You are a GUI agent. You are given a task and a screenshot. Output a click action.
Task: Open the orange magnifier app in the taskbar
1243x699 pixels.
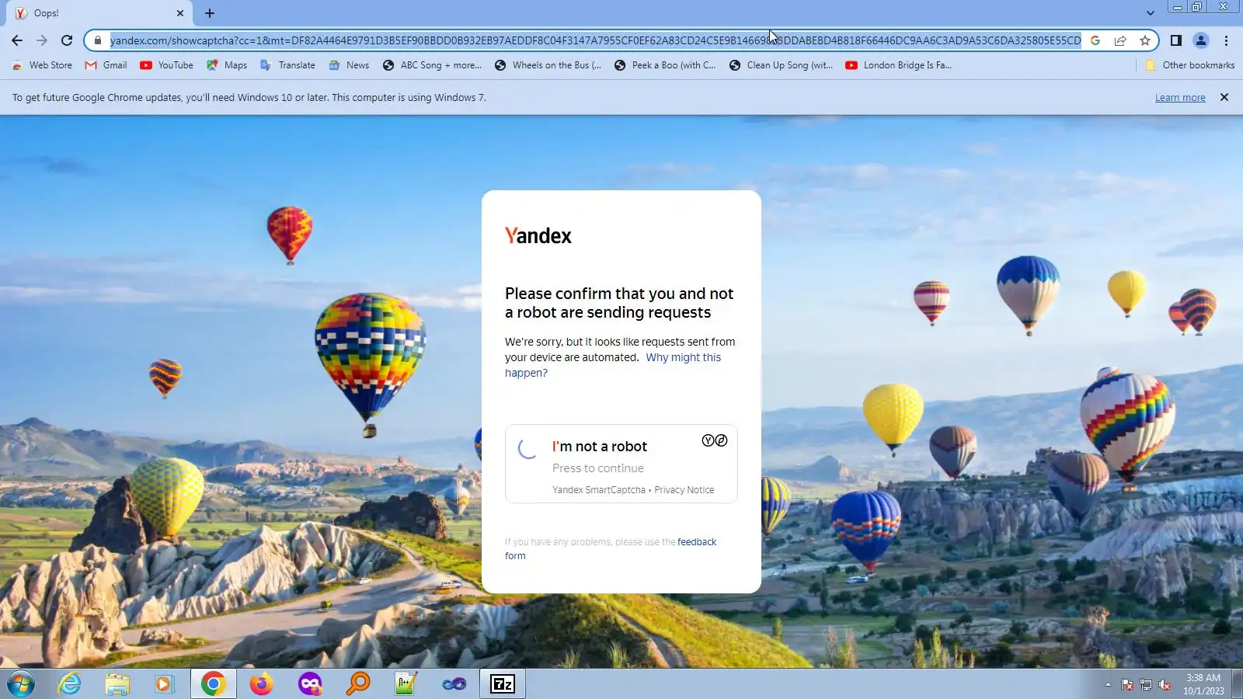click(358, 684)
